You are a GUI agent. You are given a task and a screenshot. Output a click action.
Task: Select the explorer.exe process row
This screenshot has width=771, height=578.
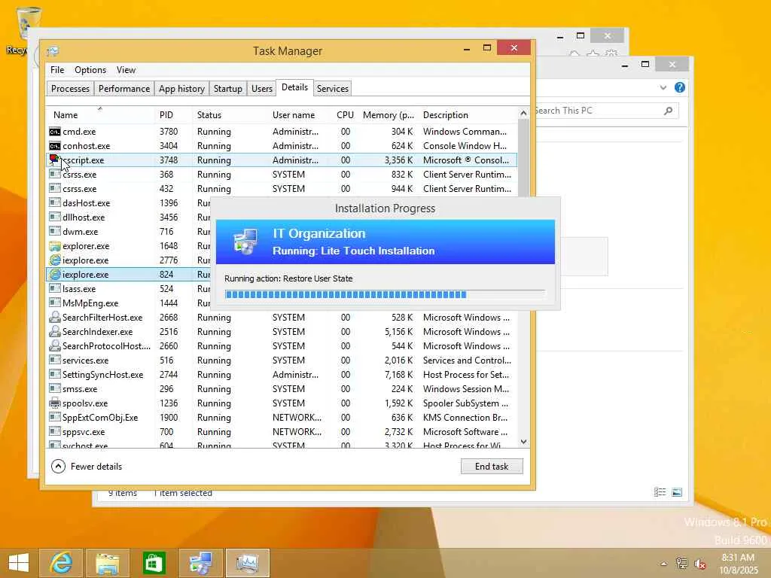pos(86,246)
